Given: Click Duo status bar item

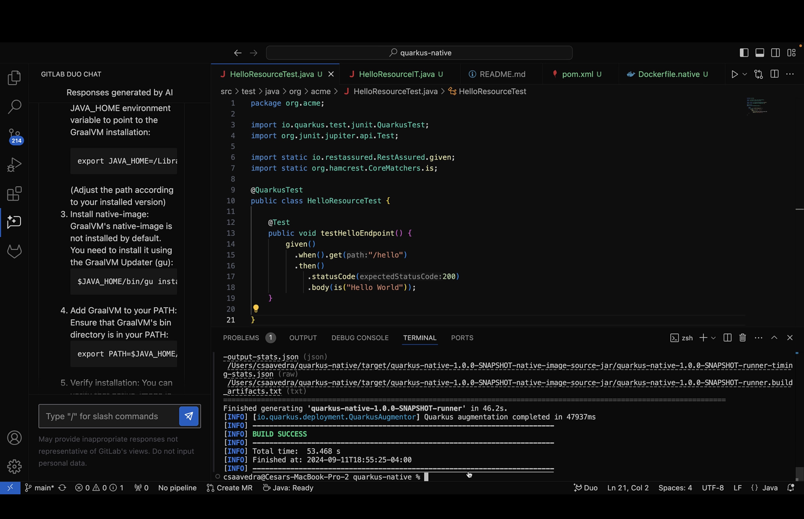Looking at the screenshot, I should (x=585, y=488).
